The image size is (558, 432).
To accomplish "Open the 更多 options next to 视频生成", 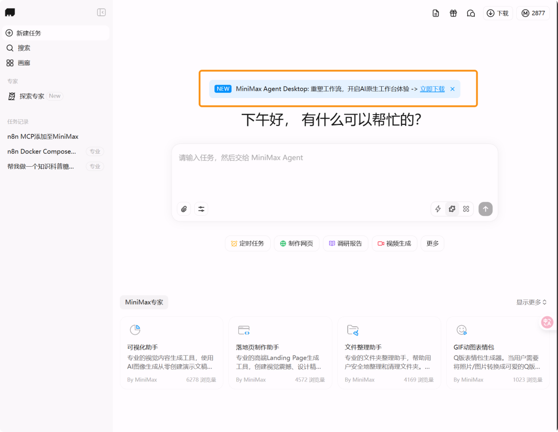I will (432, 243).
